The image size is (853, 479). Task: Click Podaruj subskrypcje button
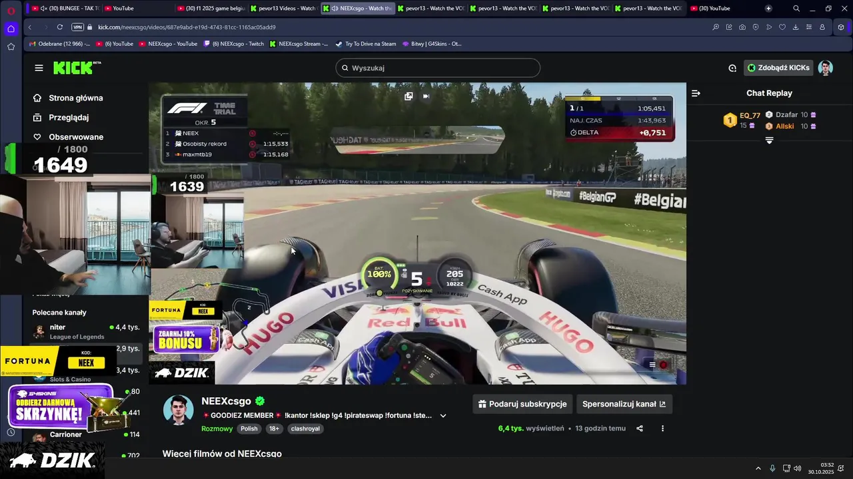(x=522, y=404)
